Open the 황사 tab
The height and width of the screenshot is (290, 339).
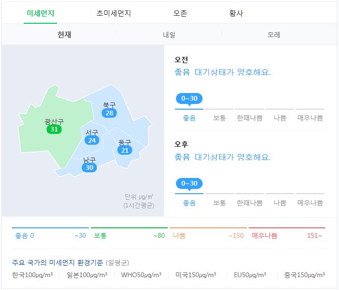[x=236, y=13]
